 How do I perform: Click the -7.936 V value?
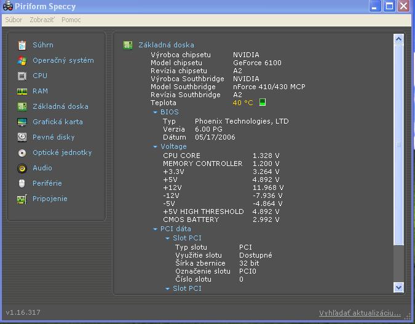(x=267, y=196)
